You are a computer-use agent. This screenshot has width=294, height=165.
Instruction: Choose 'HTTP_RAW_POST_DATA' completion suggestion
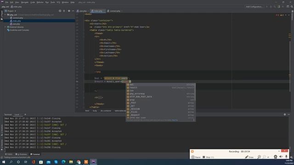(x=161, y=97)
